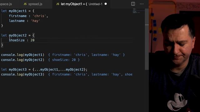The height and width of the screenshot is (112, 200).
Task: Click the firstname : 'chris' line
Action: [28, 16]
